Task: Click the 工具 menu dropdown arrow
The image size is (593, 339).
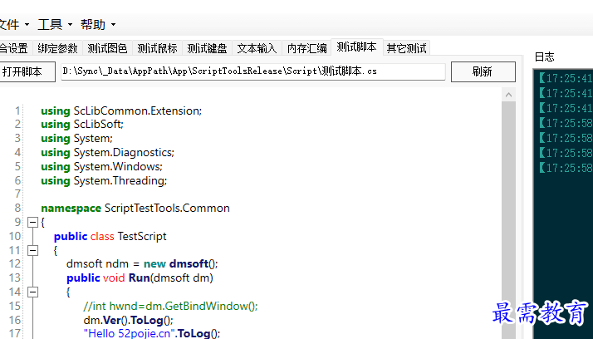Action: (x=70, y=25)
